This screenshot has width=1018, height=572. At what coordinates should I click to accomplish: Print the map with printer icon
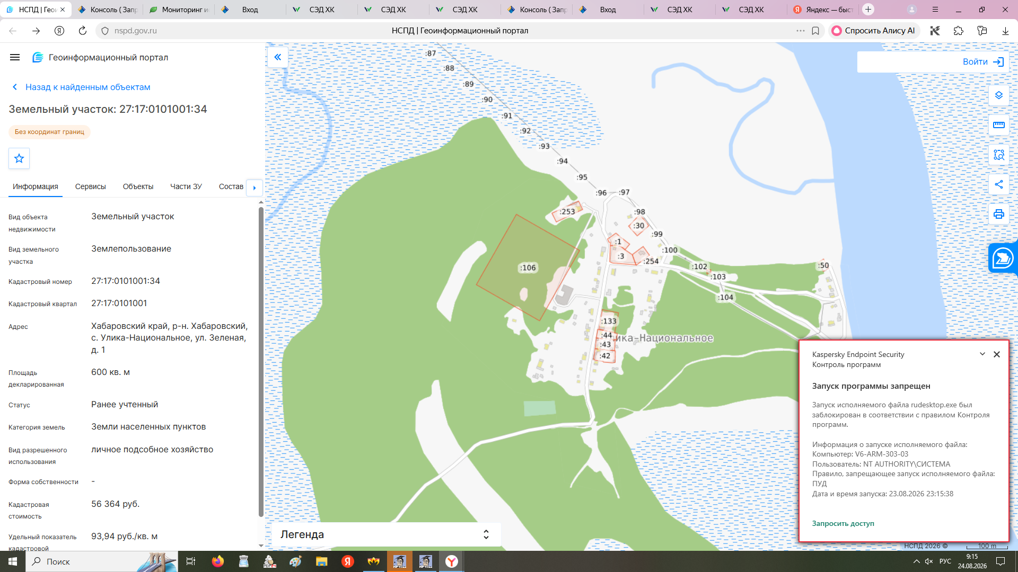point(999,214)
